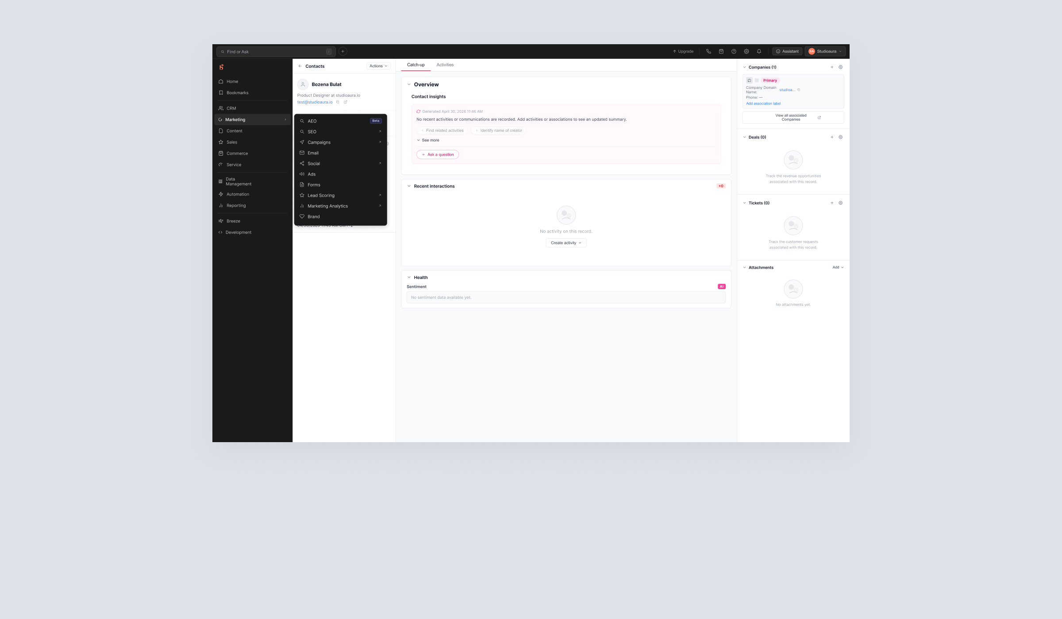Screen dimensions: 1062x619
Task: Click Add association label link
Action: point(763,103)
